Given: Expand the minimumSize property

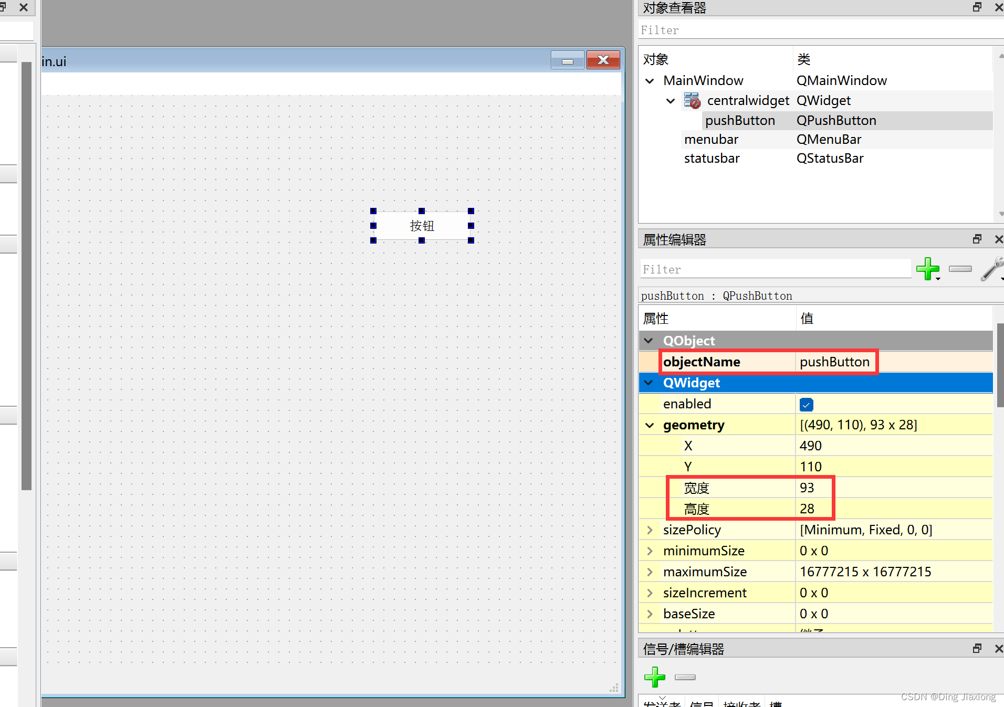Looking at the screenshot, I should click(x=650, y=551).
